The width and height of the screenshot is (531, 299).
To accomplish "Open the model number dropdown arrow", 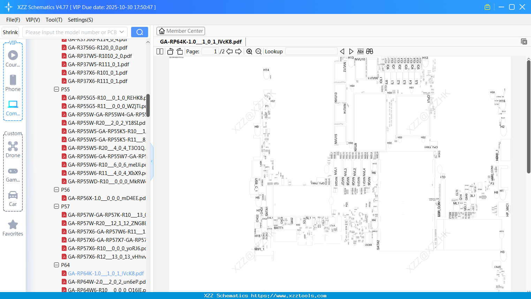I will coord(122,32).
